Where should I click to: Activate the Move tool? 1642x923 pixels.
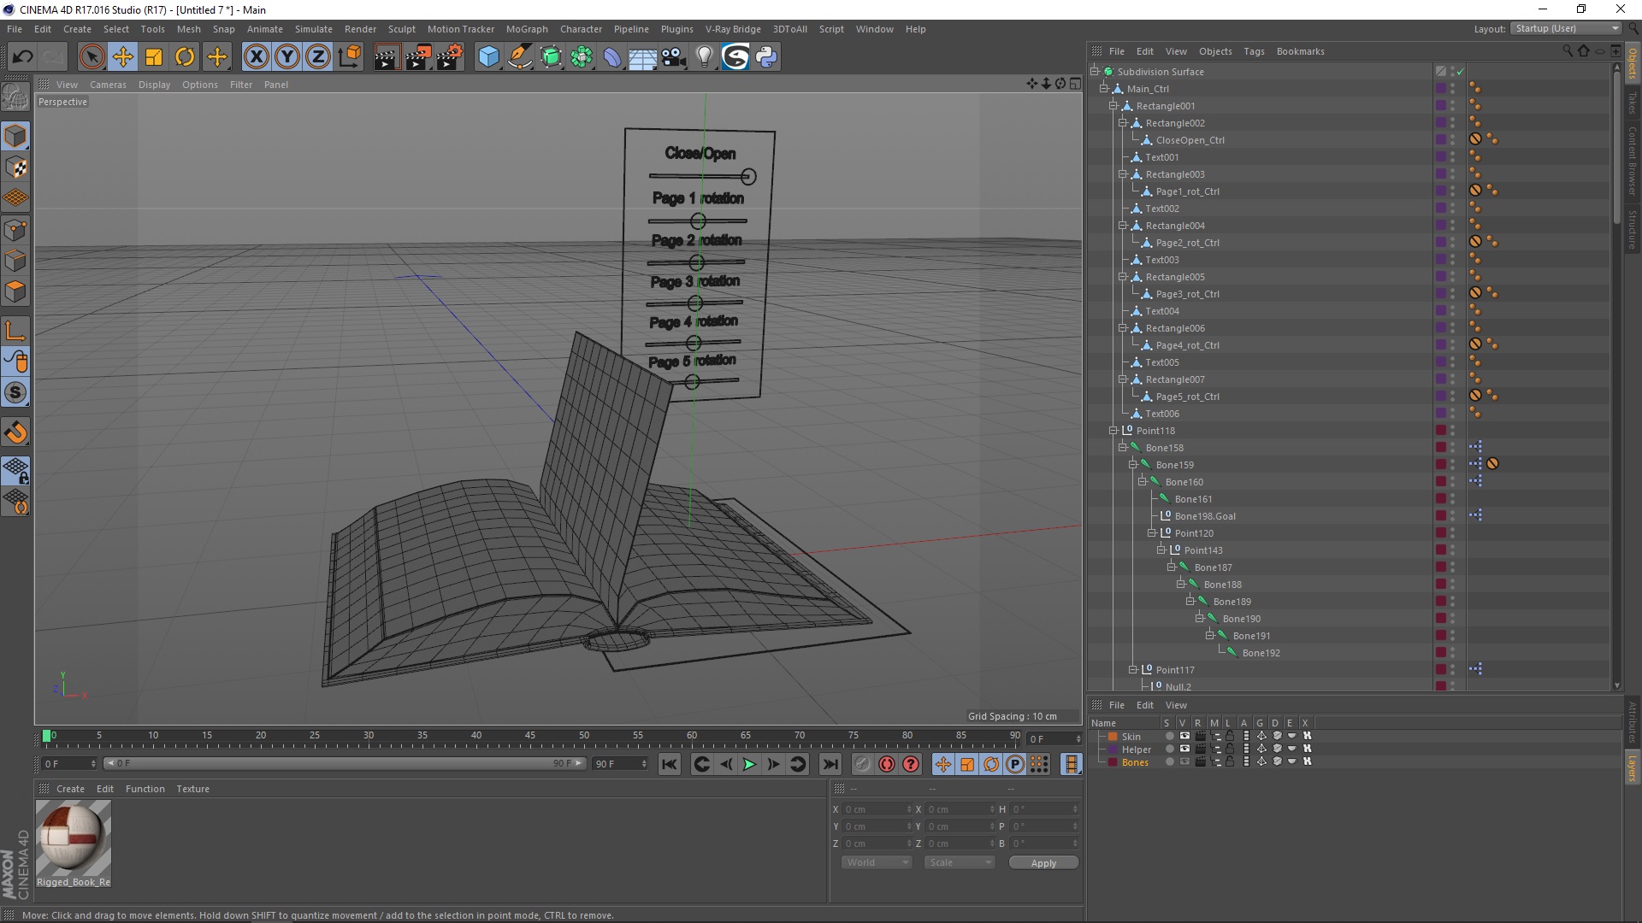pos(123,57)
